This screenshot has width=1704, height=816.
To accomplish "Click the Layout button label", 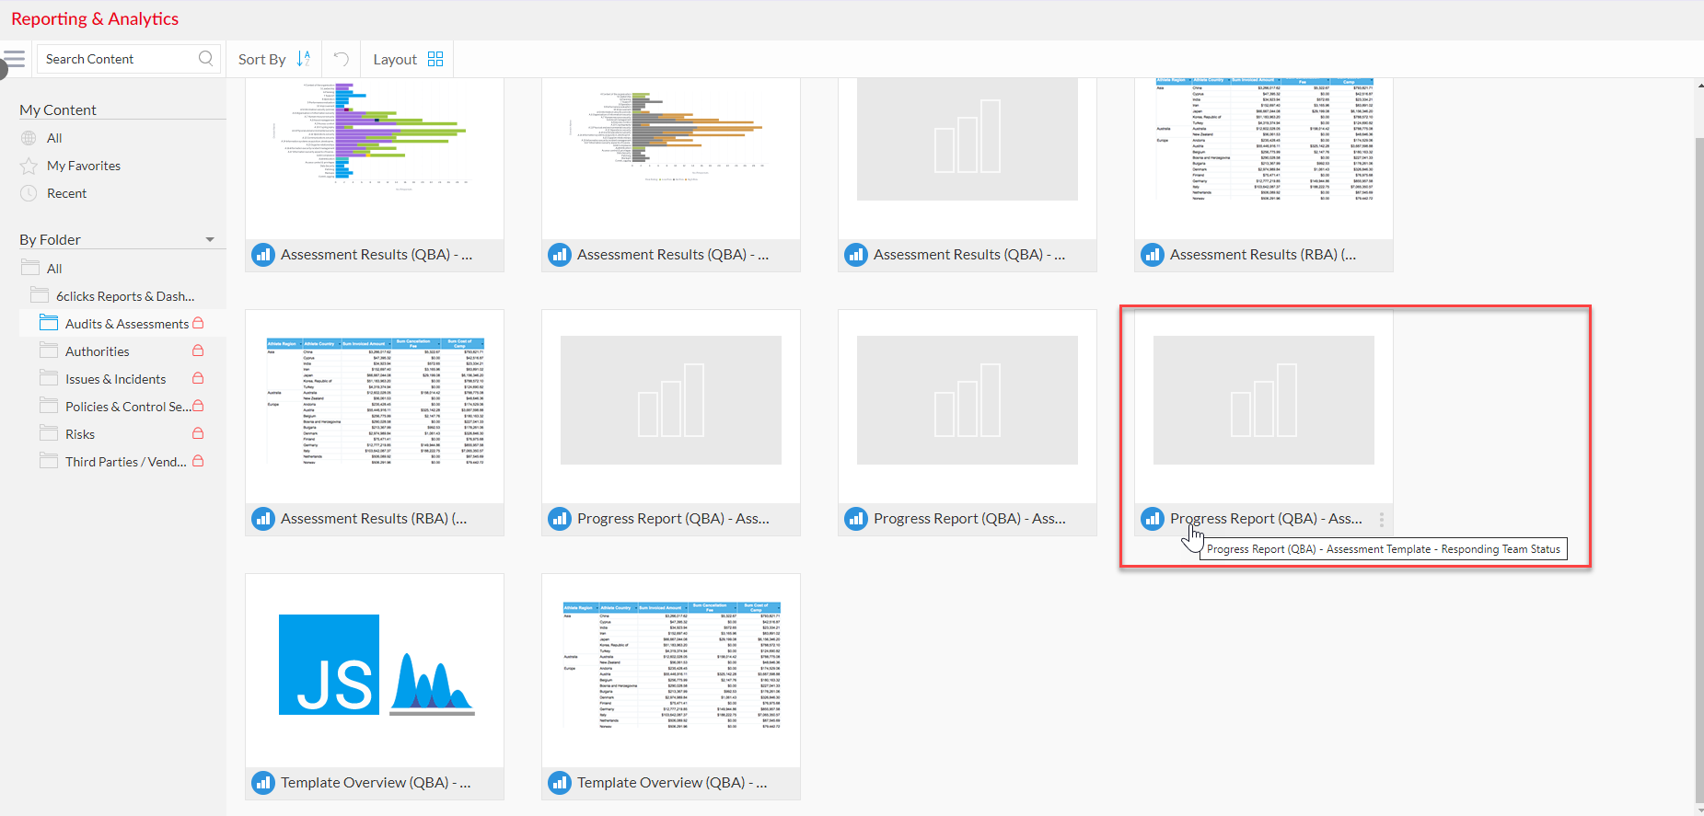I will click(395, 60).
